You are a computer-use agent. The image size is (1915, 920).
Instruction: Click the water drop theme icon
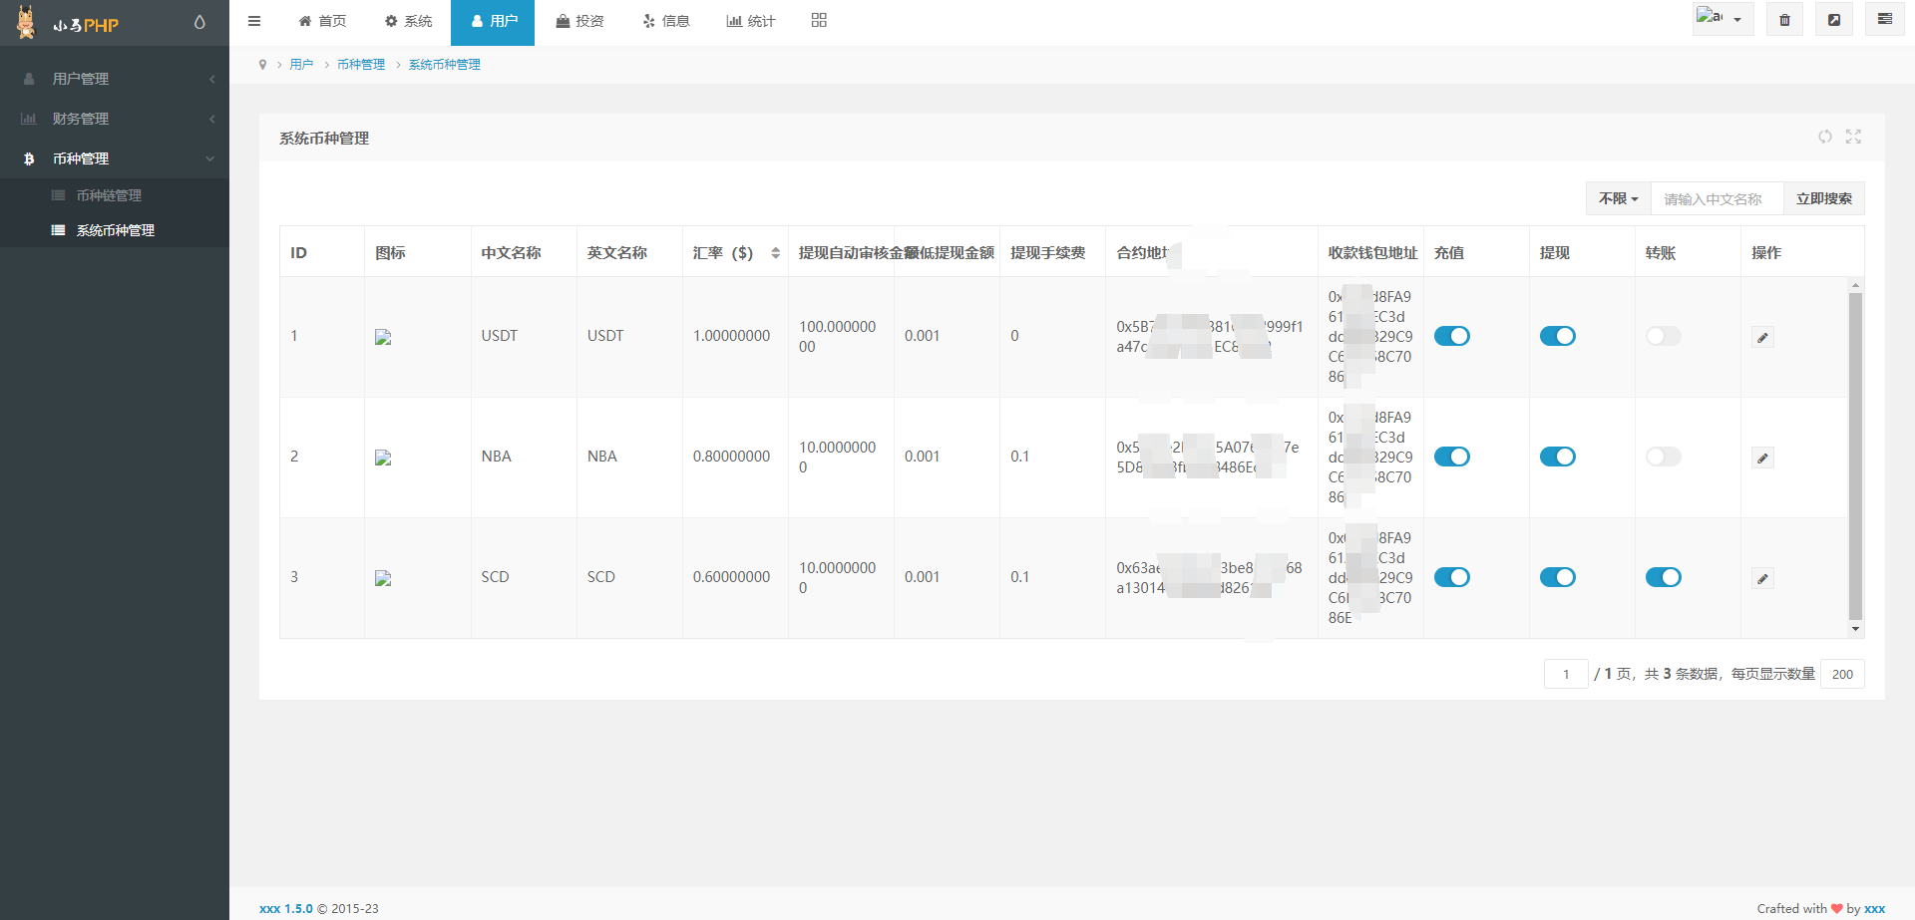coord(199,22)
